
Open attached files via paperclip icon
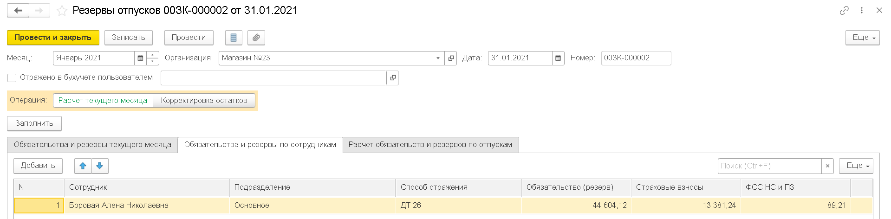tap(256, 38)
